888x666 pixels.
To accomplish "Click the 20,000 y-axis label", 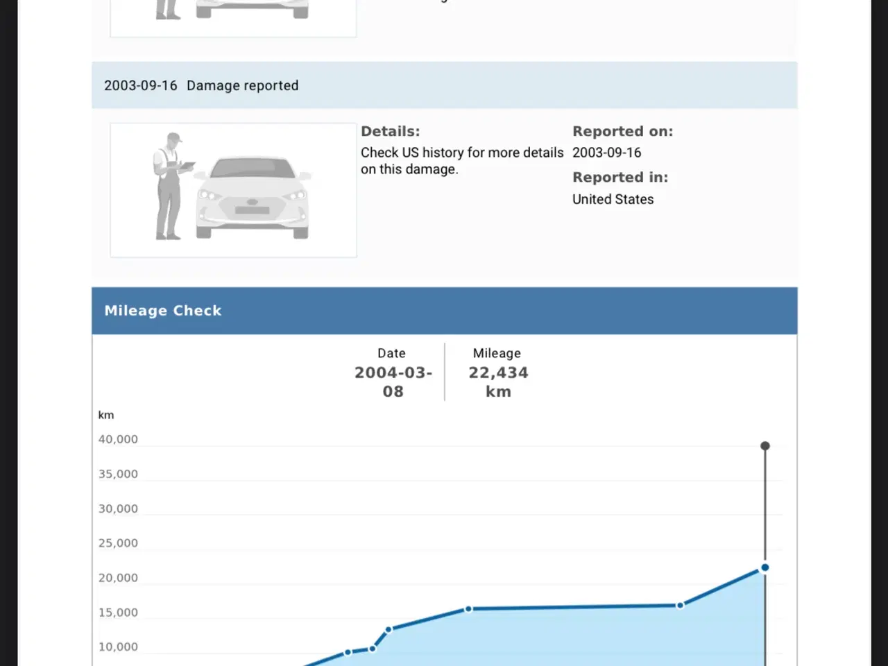I will pos(118,578).
